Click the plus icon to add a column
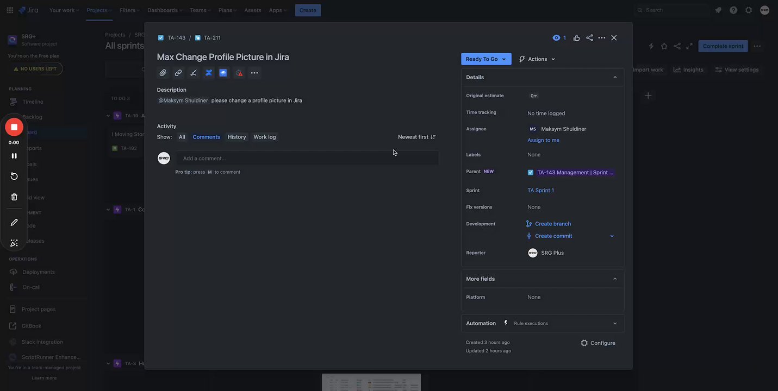The height and width of the screenshot is (391, 778). (648, 96)
